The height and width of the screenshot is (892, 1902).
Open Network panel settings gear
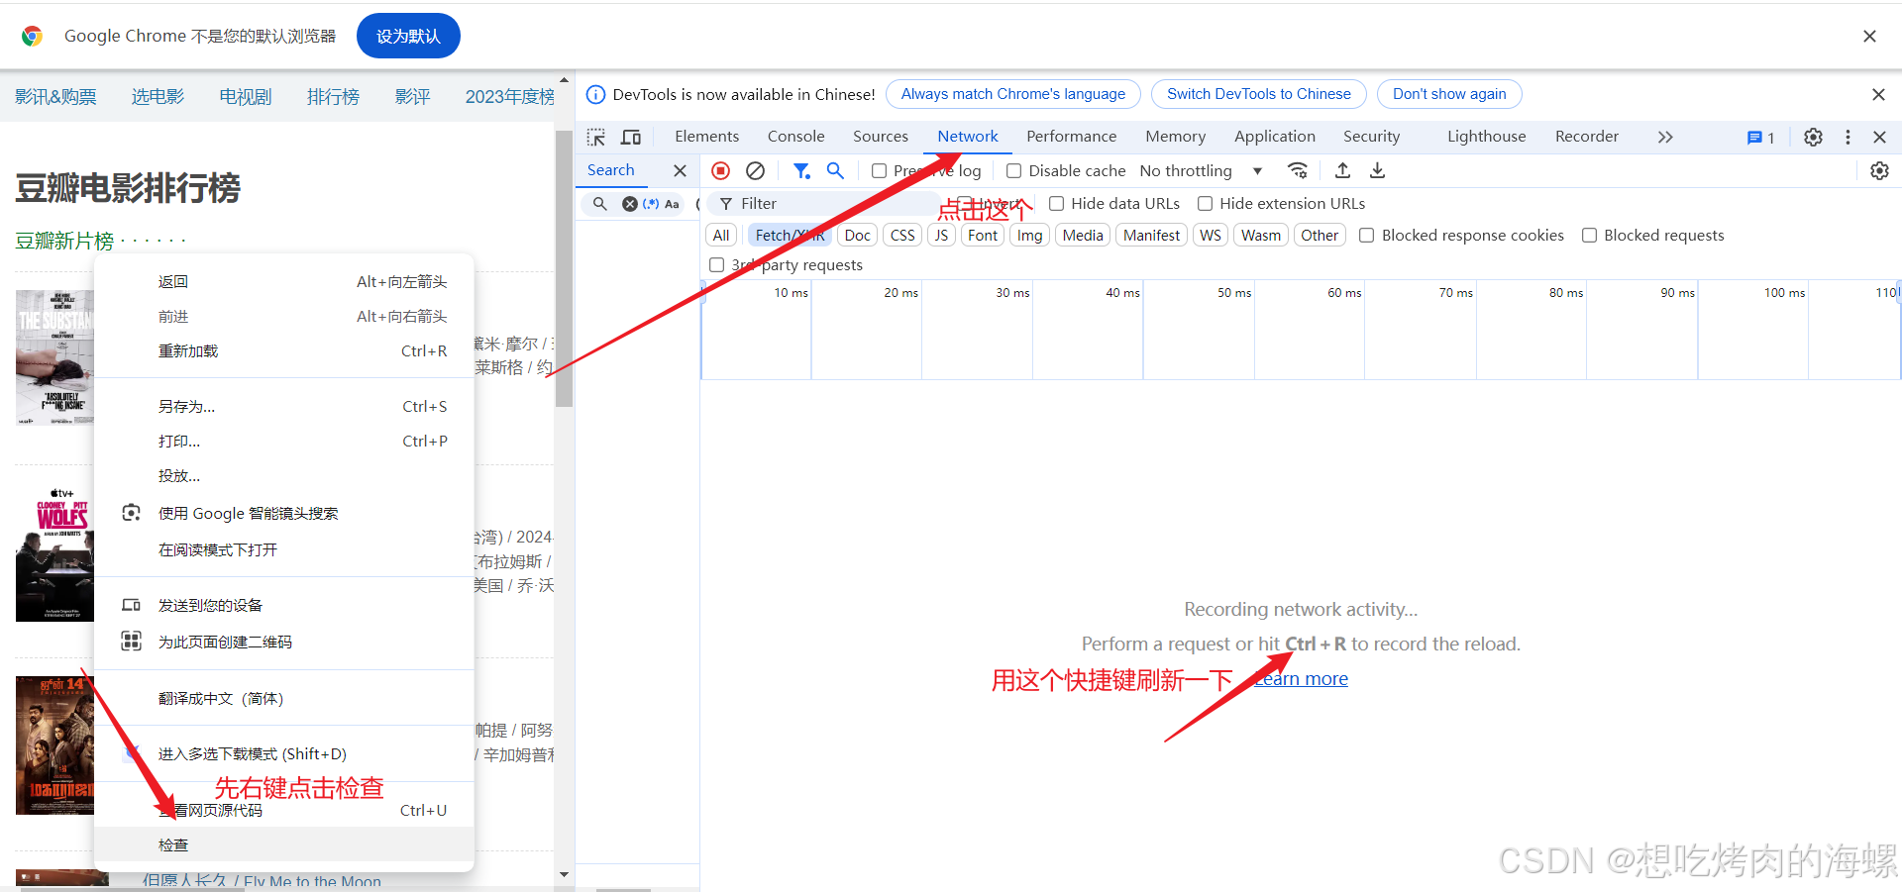pyautogui.click(x=1879, y=170)
